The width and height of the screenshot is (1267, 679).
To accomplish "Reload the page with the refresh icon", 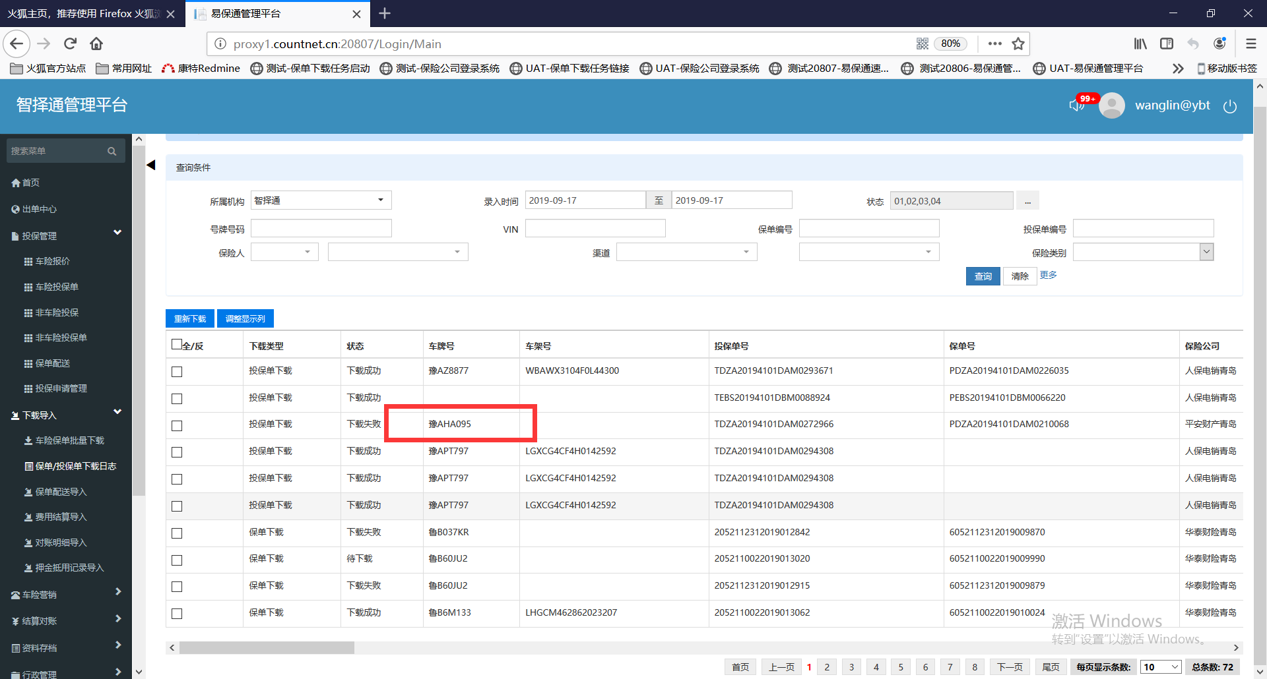I will click(x=70, y=44).
